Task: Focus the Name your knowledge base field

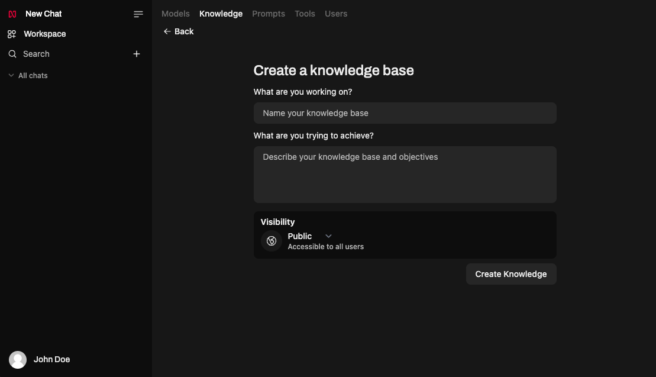Action: (405, 113)
